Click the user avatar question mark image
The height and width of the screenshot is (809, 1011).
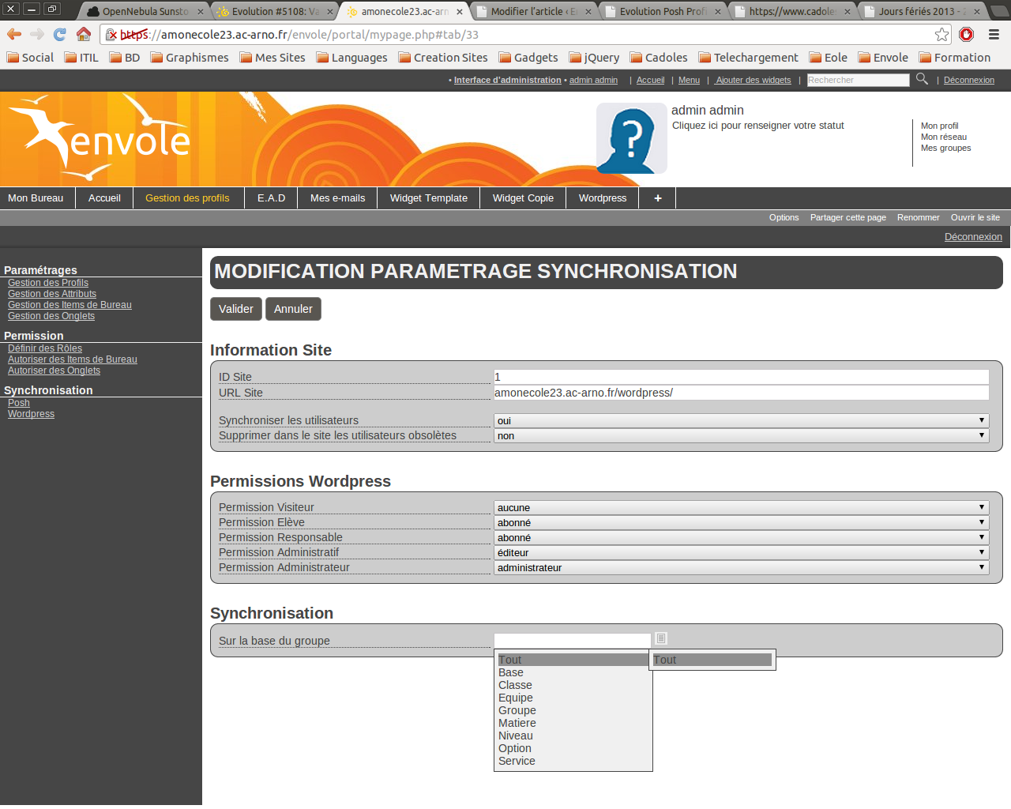[x=631, y=138]
